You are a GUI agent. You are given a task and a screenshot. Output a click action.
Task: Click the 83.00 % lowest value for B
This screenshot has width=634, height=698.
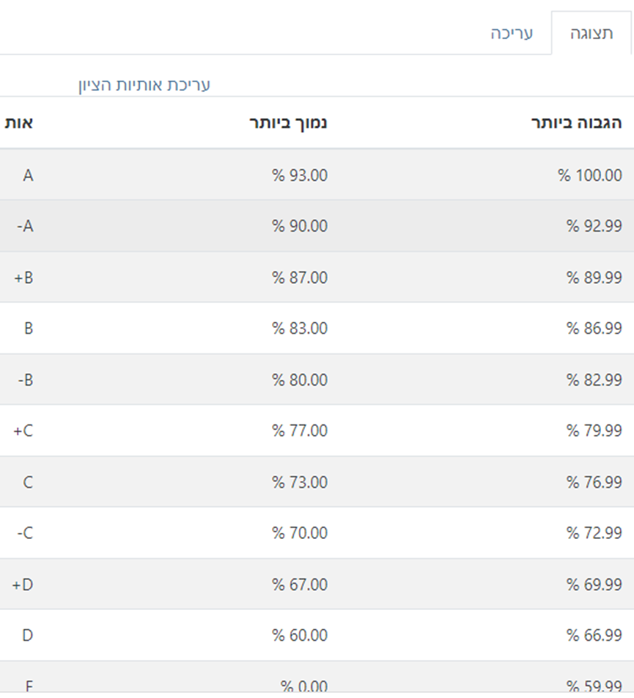pyautogui.click(x=300, y=328)
